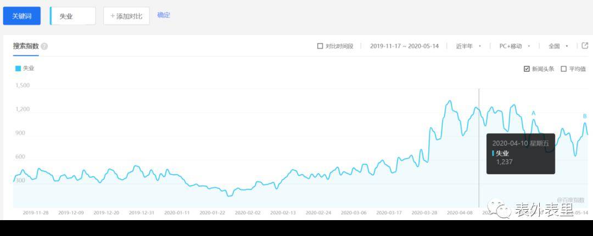Click the 2020-04-10 tooltip on the chart
Viewport: 593px width, 236px height.
[x=520, y=152]
